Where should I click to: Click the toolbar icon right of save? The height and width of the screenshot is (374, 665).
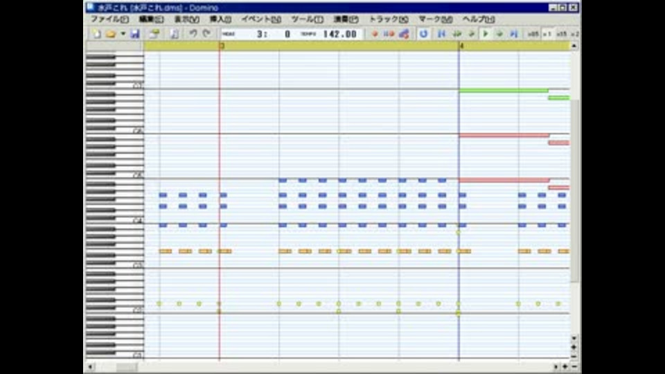(154, 34)
